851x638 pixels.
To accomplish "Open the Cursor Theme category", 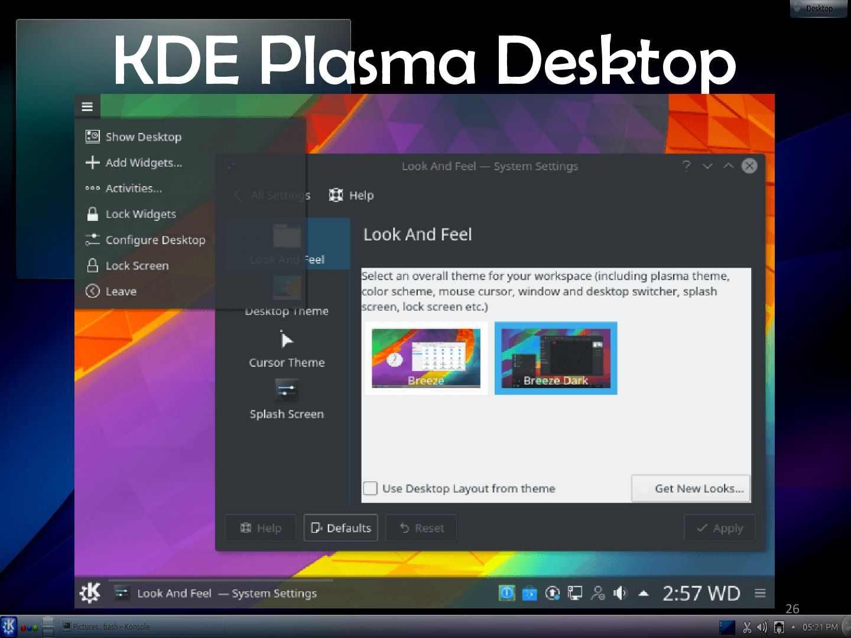I will (x=287, y=350).
